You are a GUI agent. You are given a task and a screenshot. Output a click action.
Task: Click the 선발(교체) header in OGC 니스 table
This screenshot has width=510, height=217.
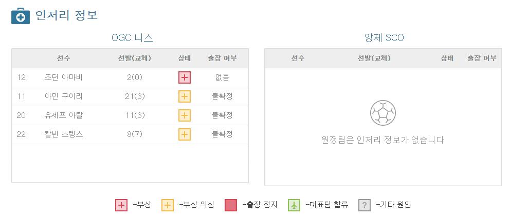(135, 58)
